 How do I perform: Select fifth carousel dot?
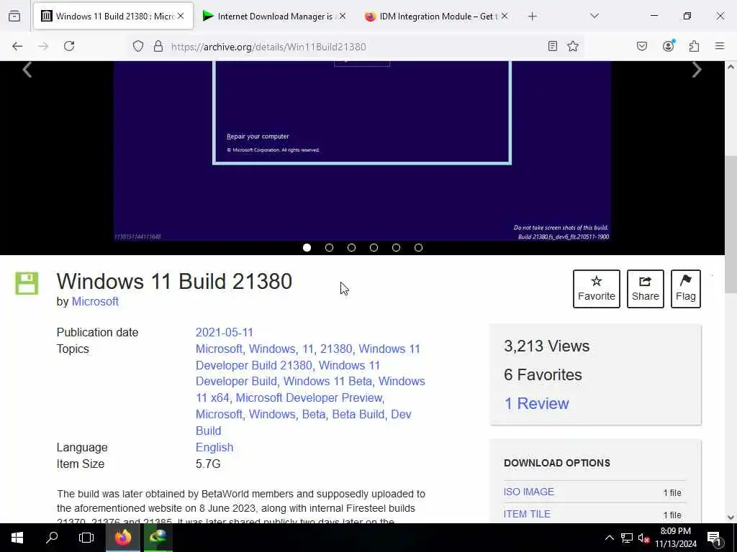coord(397,247)
